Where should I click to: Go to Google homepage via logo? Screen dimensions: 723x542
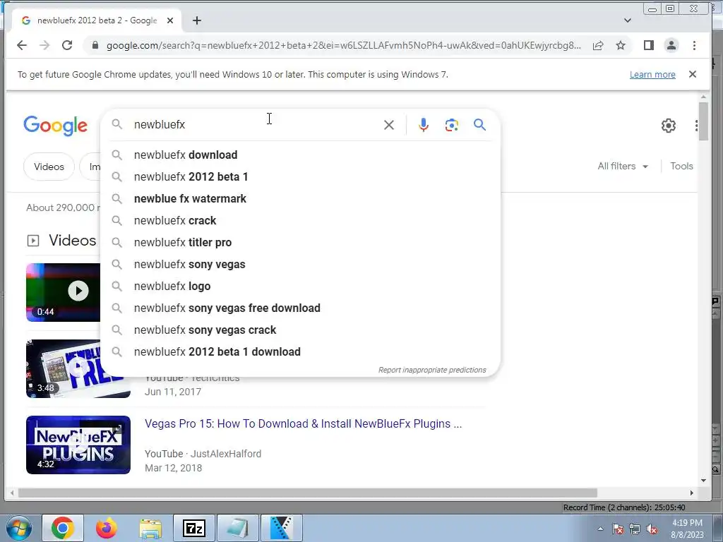click(55, 126)
